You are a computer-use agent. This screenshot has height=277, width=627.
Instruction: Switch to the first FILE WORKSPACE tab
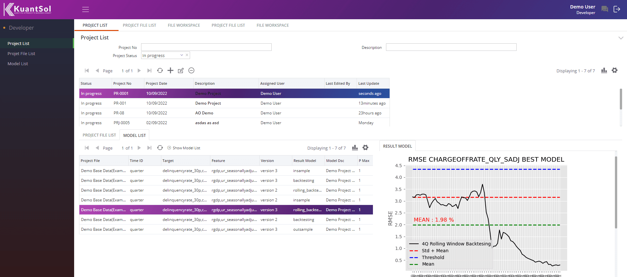click(184, 25)
